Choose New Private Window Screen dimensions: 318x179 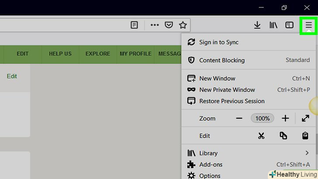(x=227, y=90)
